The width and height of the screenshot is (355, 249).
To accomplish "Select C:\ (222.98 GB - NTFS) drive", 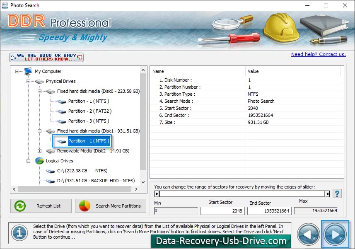I will point(82,171).
